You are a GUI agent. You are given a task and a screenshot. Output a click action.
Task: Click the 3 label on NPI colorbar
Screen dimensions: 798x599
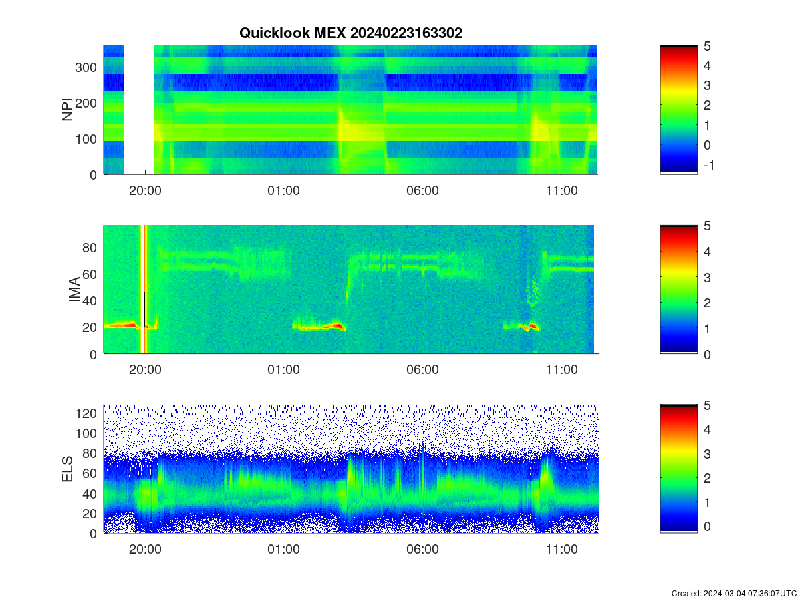[x=706, y=85]
